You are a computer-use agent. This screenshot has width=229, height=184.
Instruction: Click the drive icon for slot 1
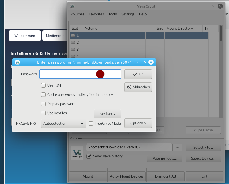pyautogui.click(x=73, y=36)
